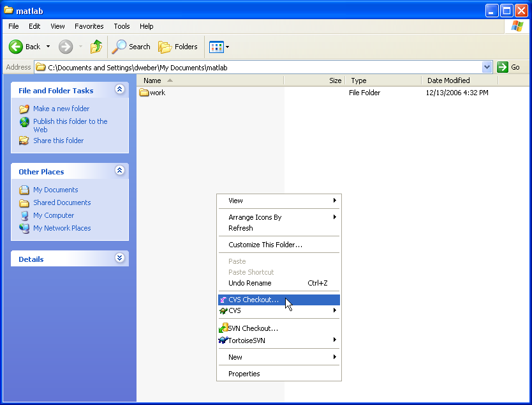Image resolution: width=532 pixels, height=405 pixels.
Task: Collapse the Other Places panel
Action: click(x=119, y=171)
